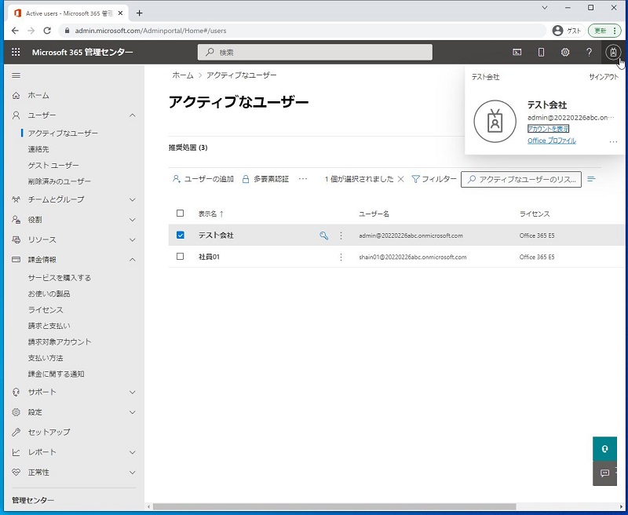Open the Office プロファイル link

(x=552, y=141)
